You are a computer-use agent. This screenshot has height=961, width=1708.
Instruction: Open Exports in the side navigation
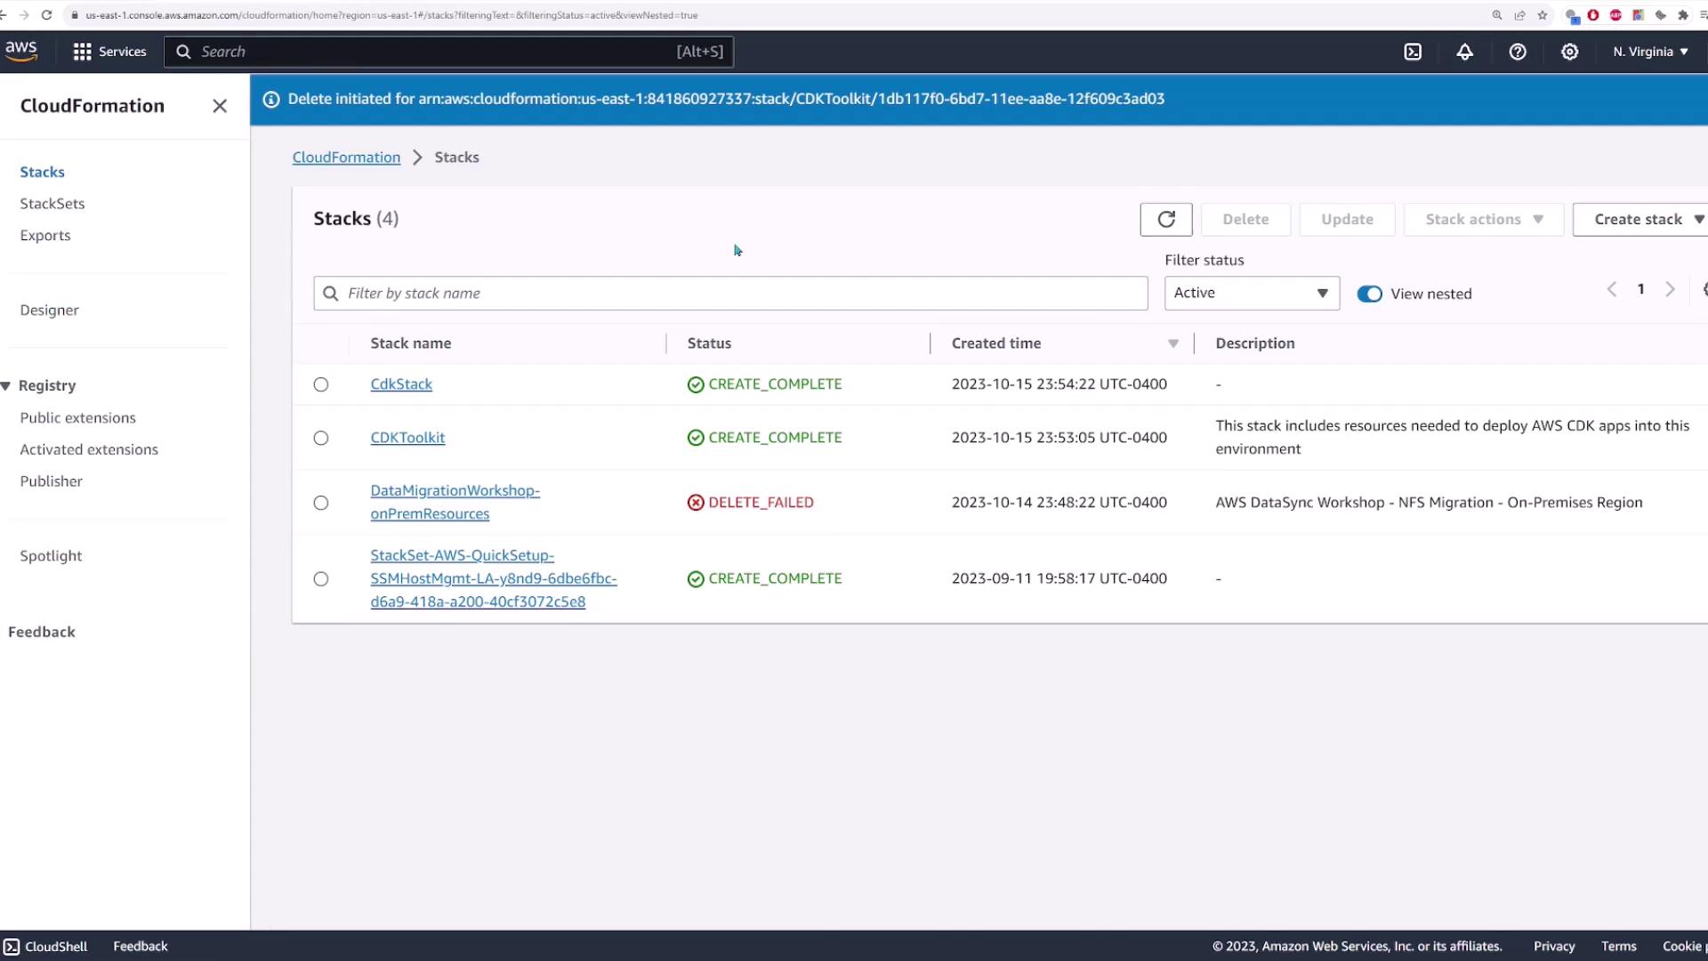(45, 236)
